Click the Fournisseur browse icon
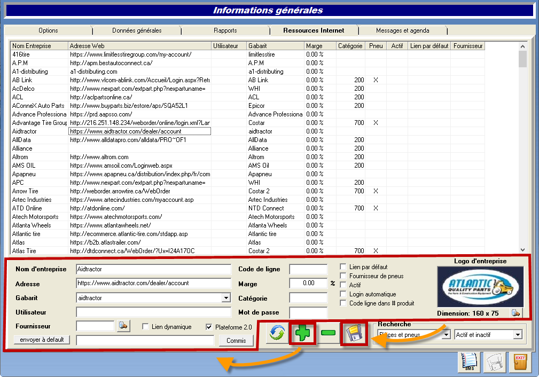 point(123,325)
